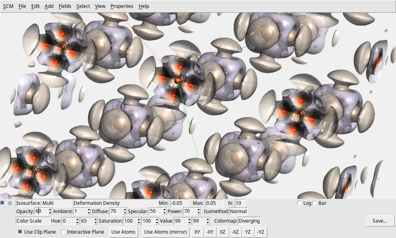Click the up arrow of the Opacity stepper
396x238 pixels.
point(49,210)
